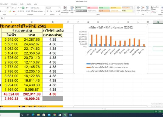Open Word from the taskbar

70,115
